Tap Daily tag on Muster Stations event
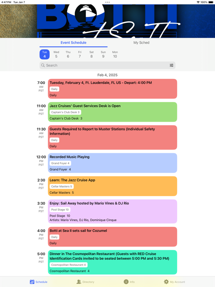Viewport: 215px width, 287px height. 54,140
